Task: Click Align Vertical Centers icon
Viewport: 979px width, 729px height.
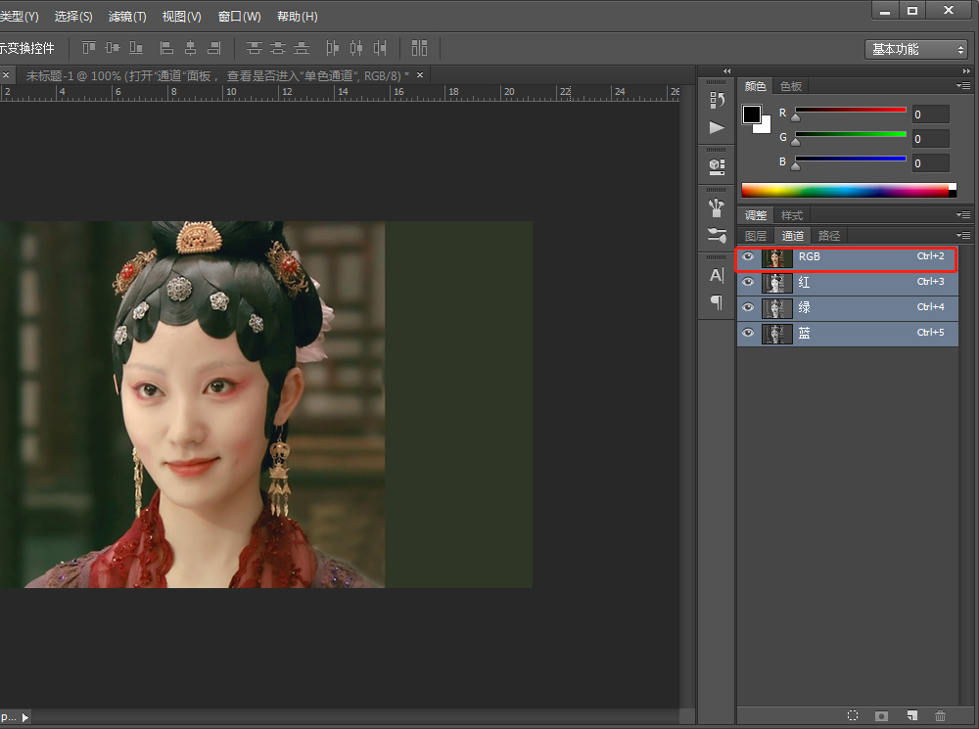Action: click(113, 47)
